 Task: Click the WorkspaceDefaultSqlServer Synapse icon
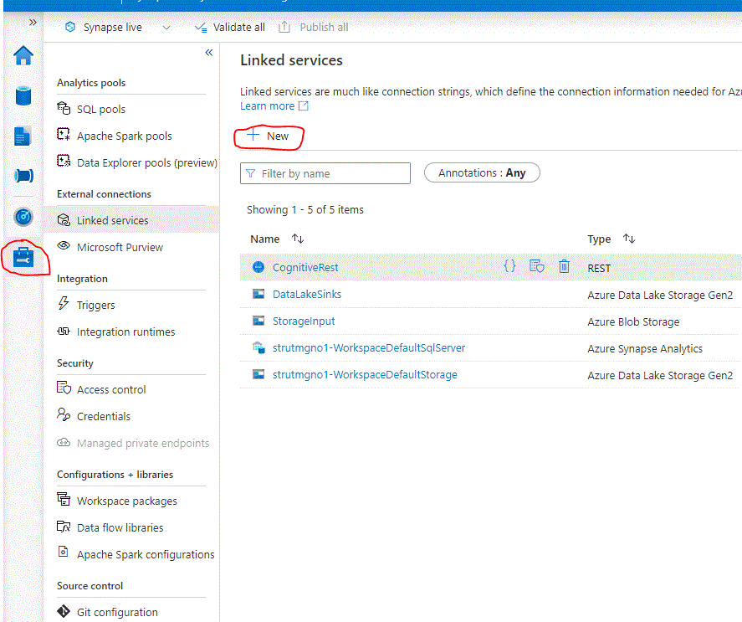coord(258,347)
